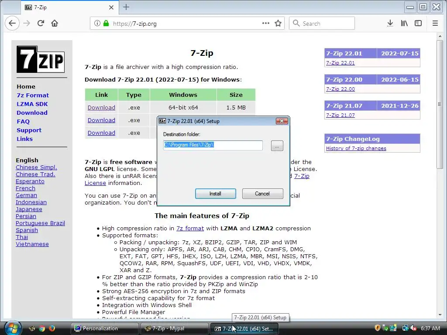Image resolution: width=447 pixels, height=335 pixels.
Task: Open the downloads arrow icon
Action: (390, 24)
